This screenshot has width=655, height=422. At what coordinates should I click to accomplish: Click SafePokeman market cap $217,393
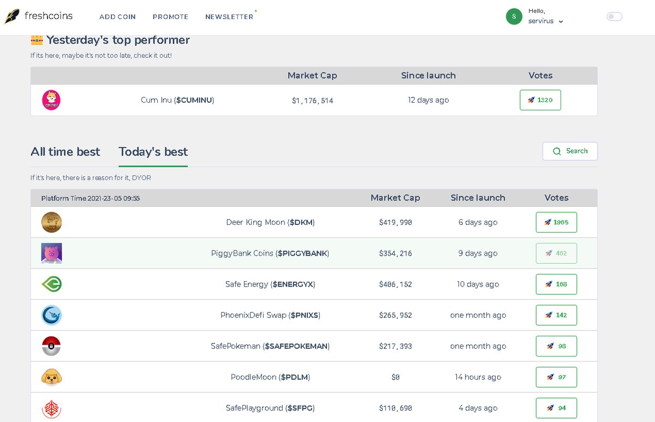(x=395, y=346)
